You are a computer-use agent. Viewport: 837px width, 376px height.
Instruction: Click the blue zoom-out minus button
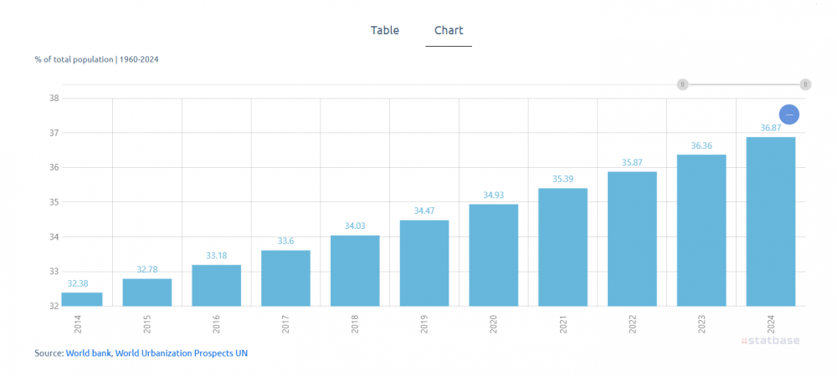tap(788, 114)
